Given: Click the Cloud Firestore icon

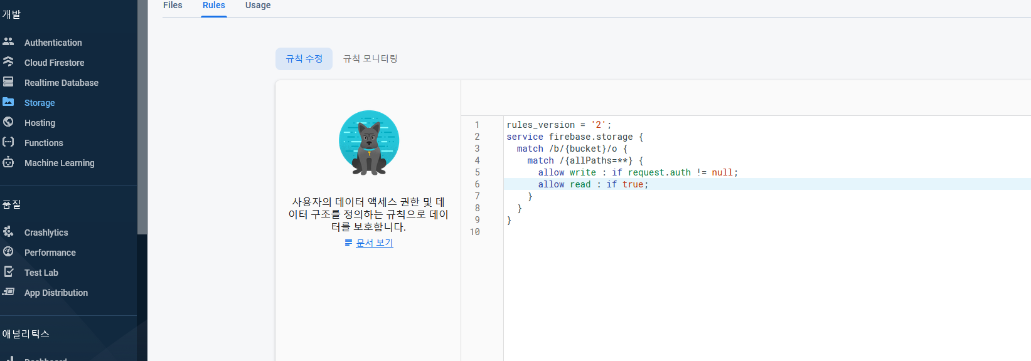Looking at the screenshot, I should point(8,61).
